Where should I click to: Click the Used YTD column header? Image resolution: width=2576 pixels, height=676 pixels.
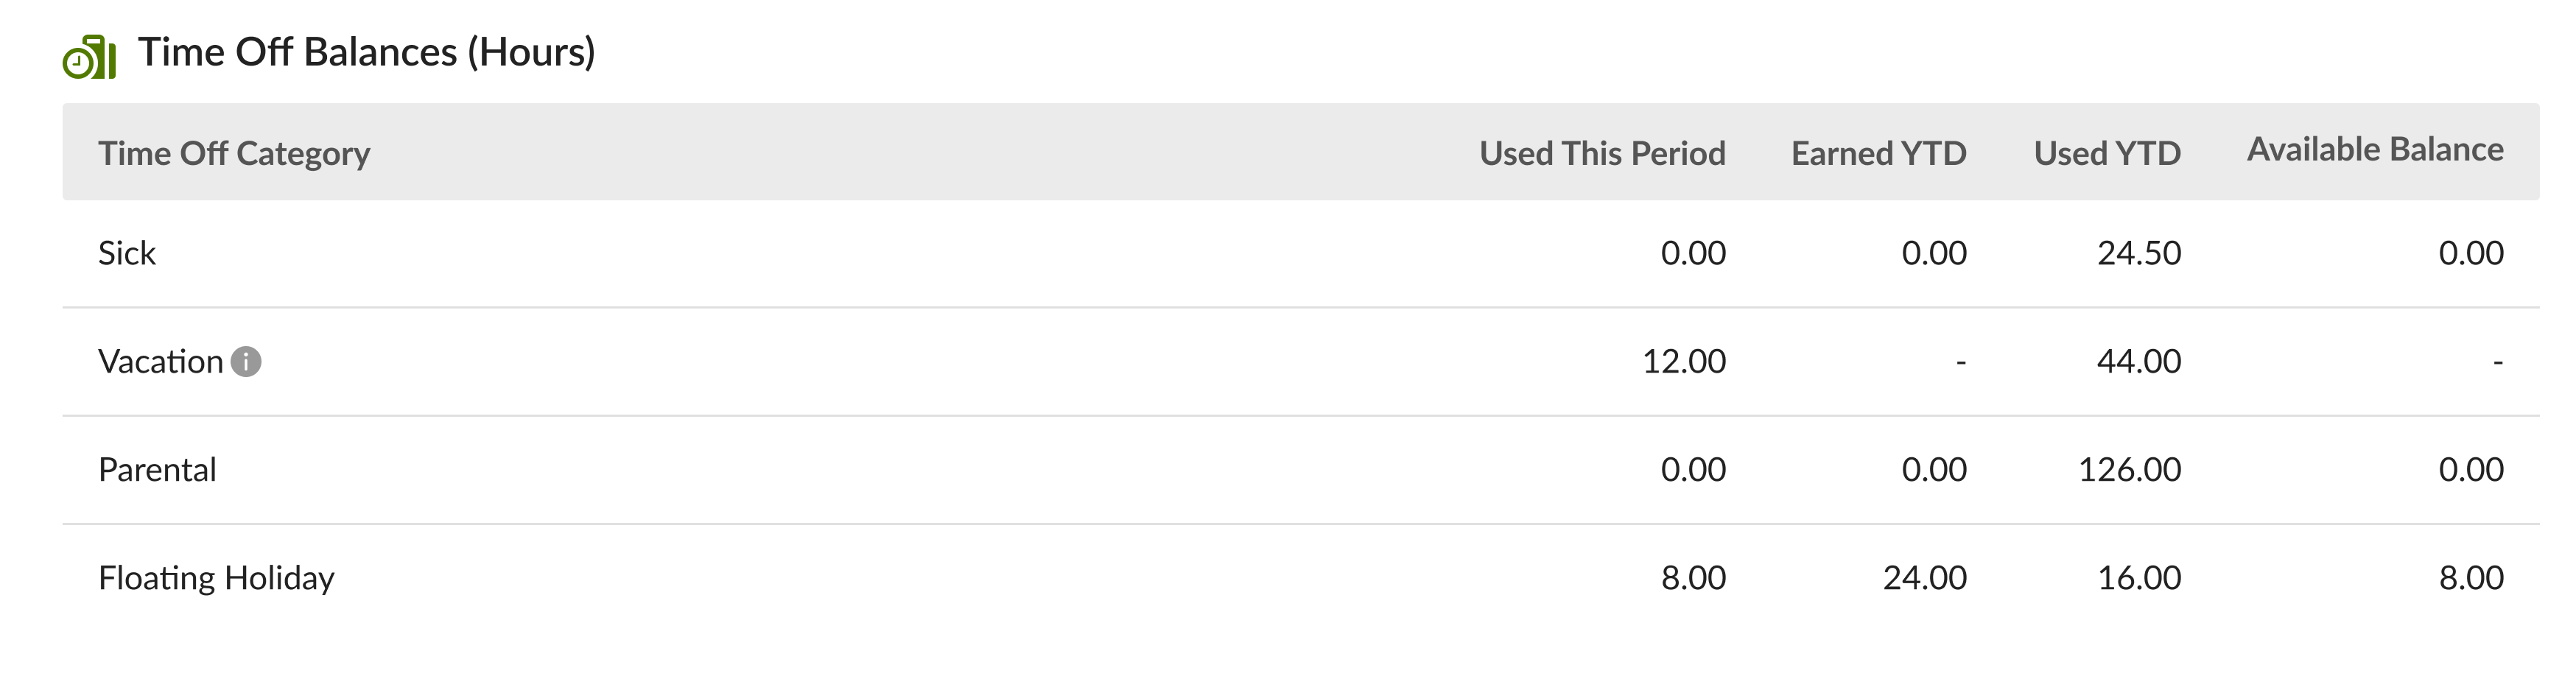click(2107, 153)
